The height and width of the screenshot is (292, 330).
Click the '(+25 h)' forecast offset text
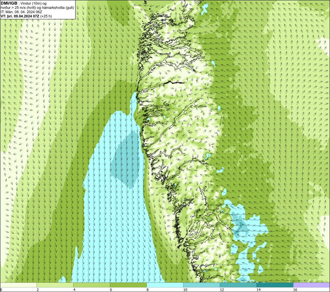[x=46, y=16]
